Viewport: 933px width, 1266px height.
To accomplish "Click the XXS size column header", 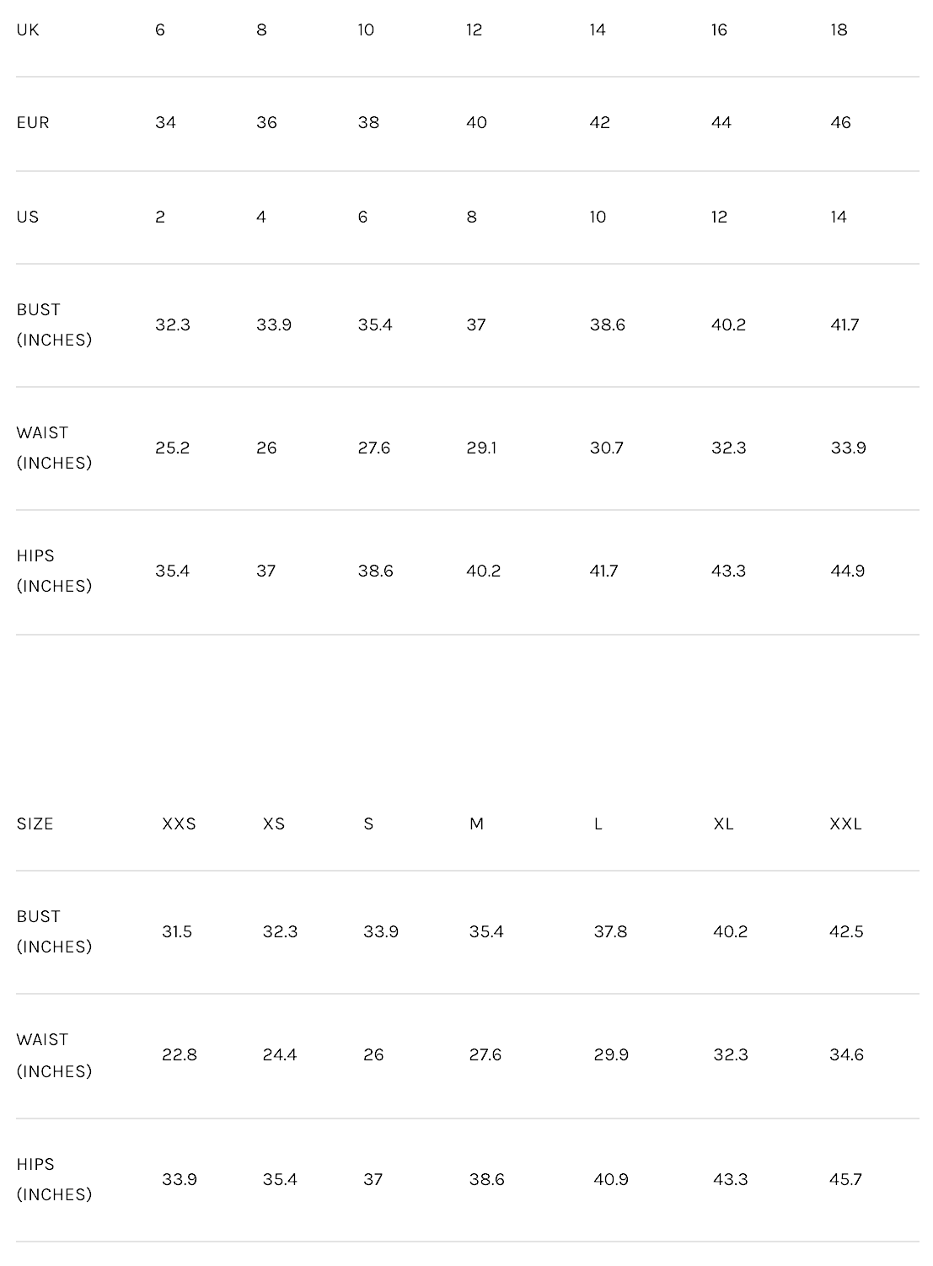I will click(x=179, y=824).
